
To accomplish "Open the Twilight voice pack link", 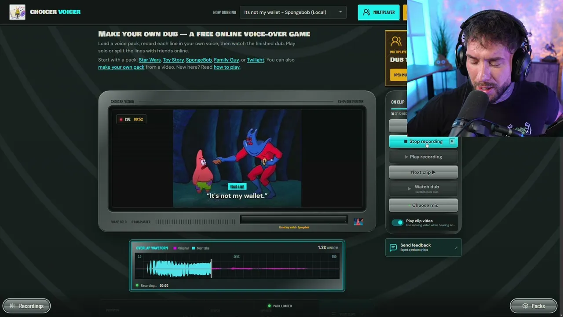I will coord(256,60).
